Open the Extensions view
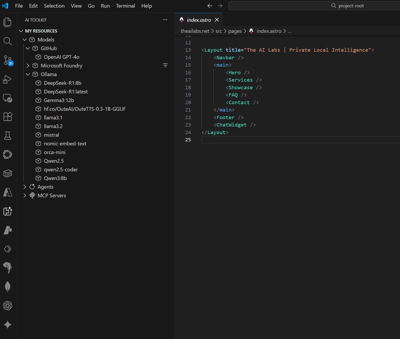The height and width of the screenshot is (339, 400). 7,117
